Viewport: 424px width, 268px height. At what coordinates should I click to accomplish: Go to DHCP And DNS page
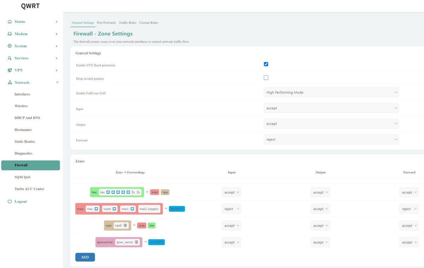[x=27, y=118]
